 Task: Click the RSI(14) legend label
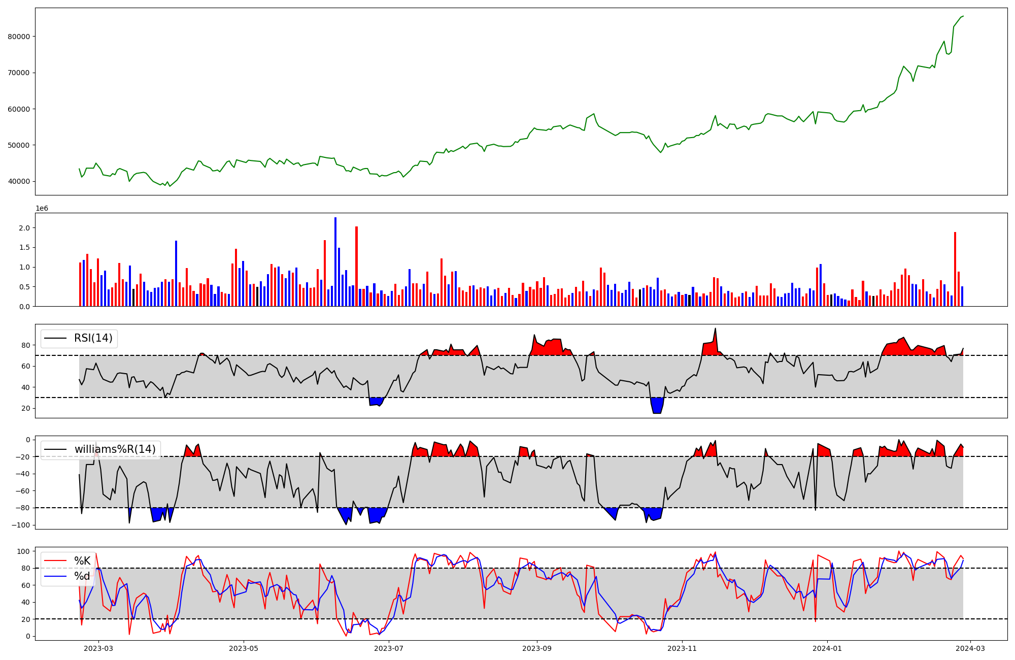tap(93, 338)
